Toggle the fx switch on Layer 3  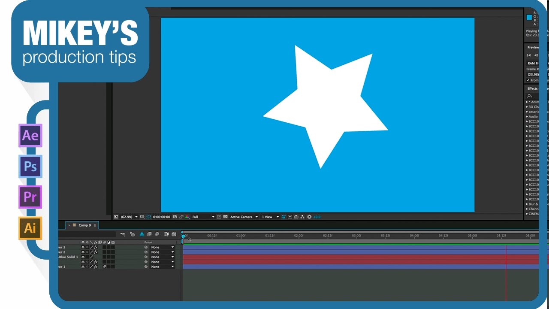tap(96, 247)
